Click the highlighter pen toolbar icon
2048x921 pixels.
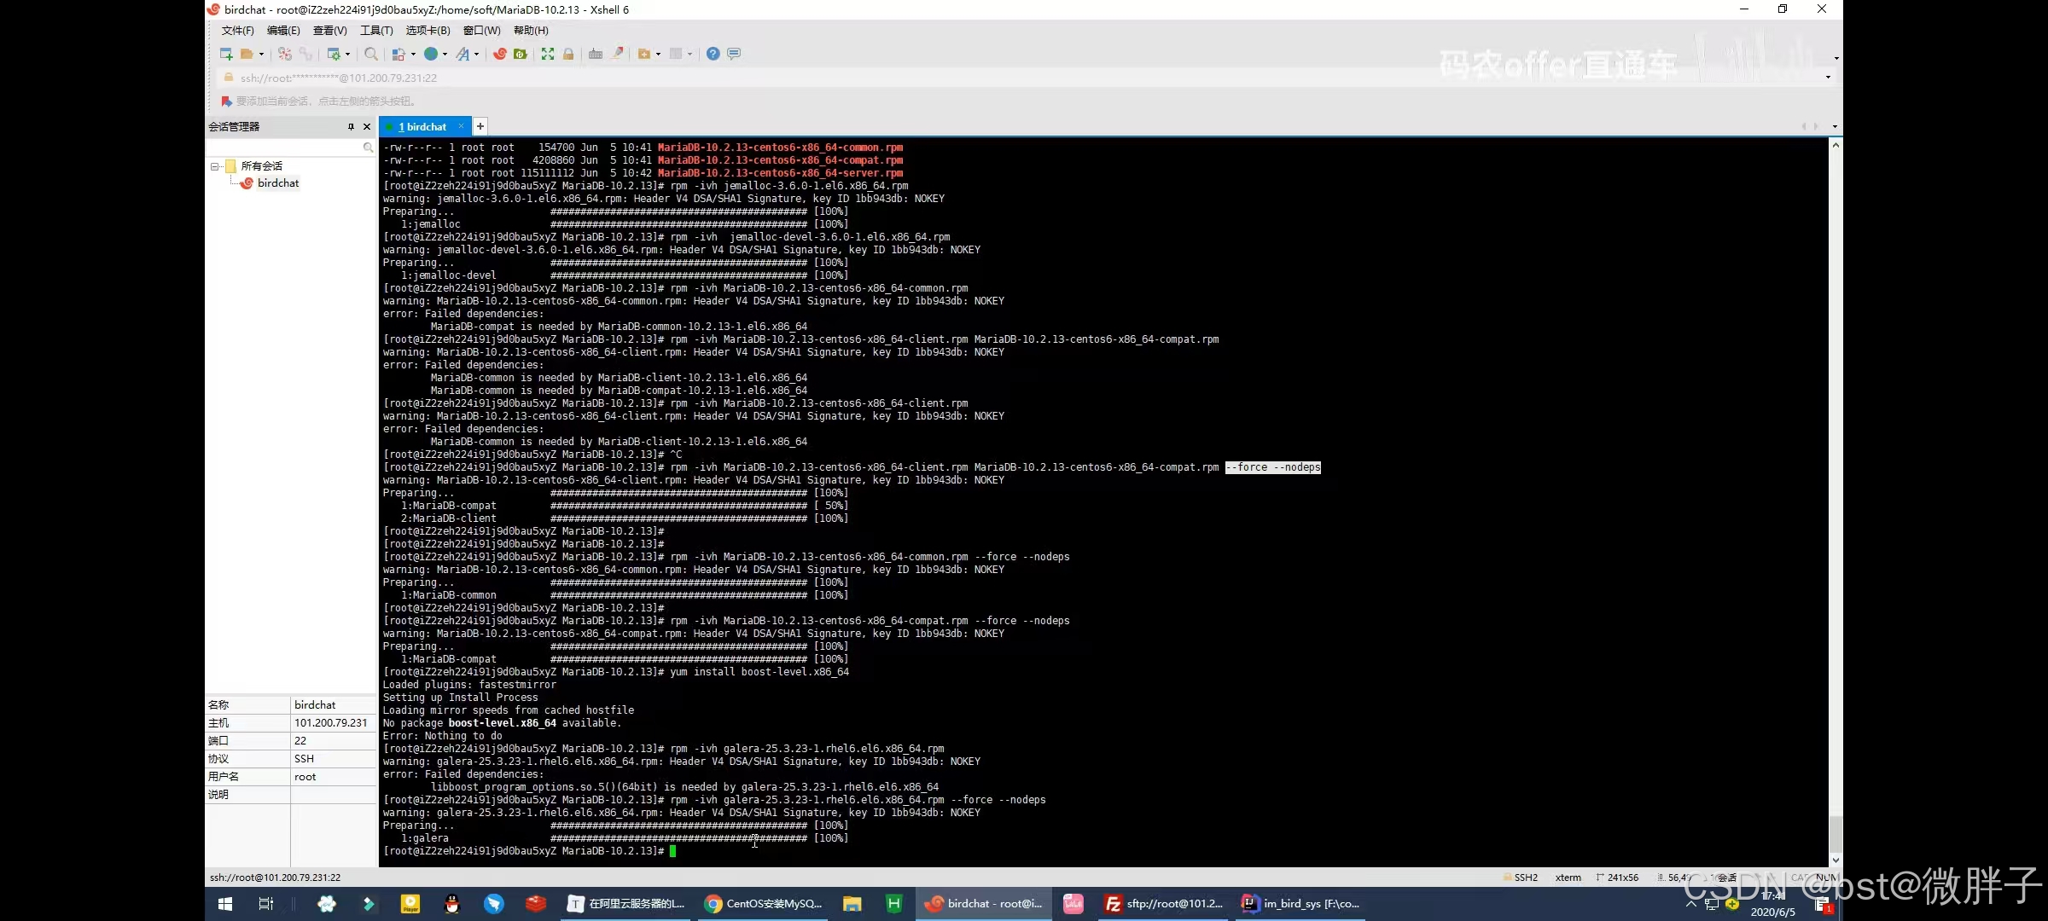(618, 54)
